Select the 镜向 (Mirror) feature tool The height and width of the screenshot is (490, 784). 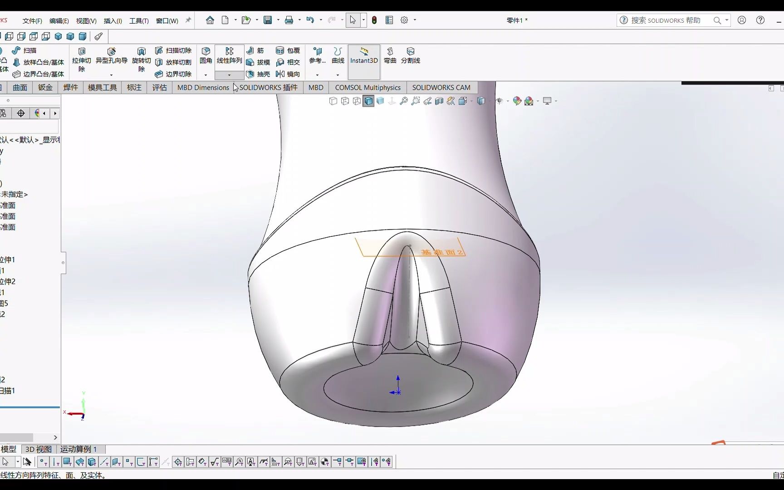(293, 74)
